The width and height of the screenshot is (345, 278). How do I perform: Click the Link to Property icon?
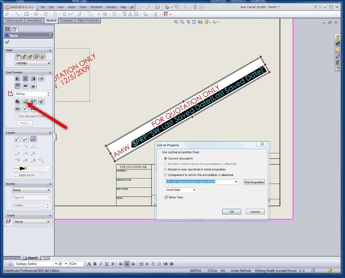point(26,102)
